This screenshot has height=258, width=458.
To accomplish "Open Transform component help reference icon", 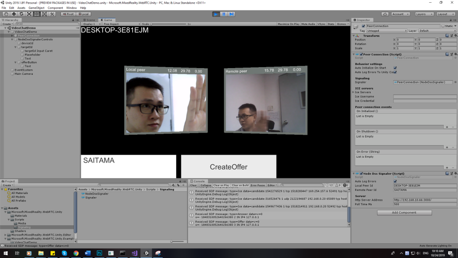I will pos(447,36).
